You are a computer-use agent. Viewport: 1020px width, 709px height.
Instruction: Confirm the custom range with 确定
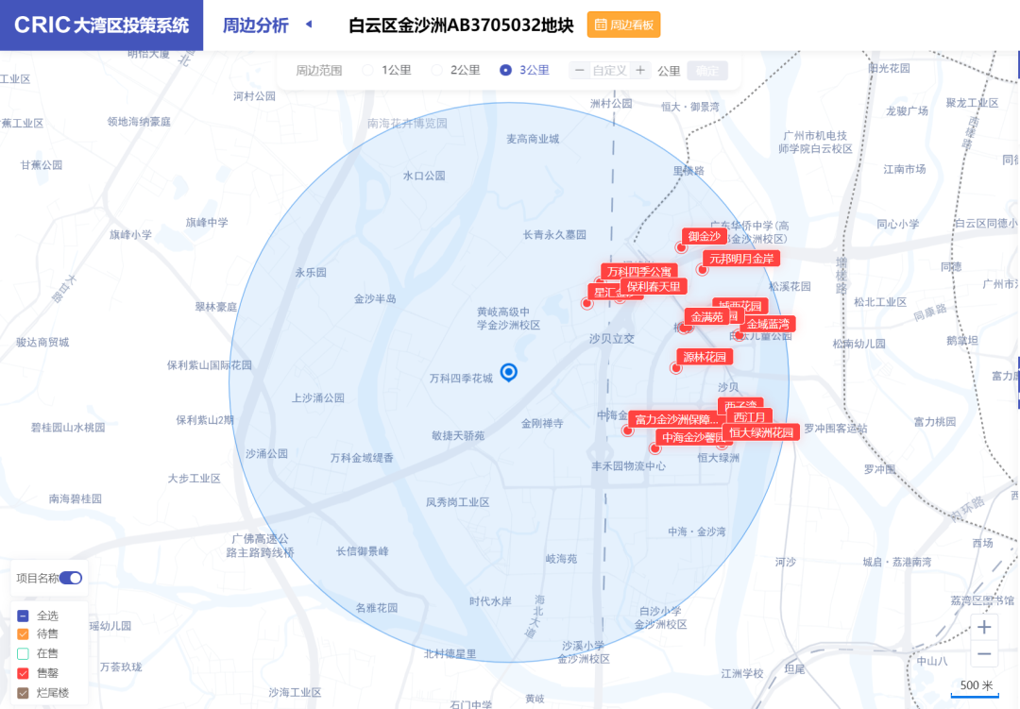[x=707, y=70]
